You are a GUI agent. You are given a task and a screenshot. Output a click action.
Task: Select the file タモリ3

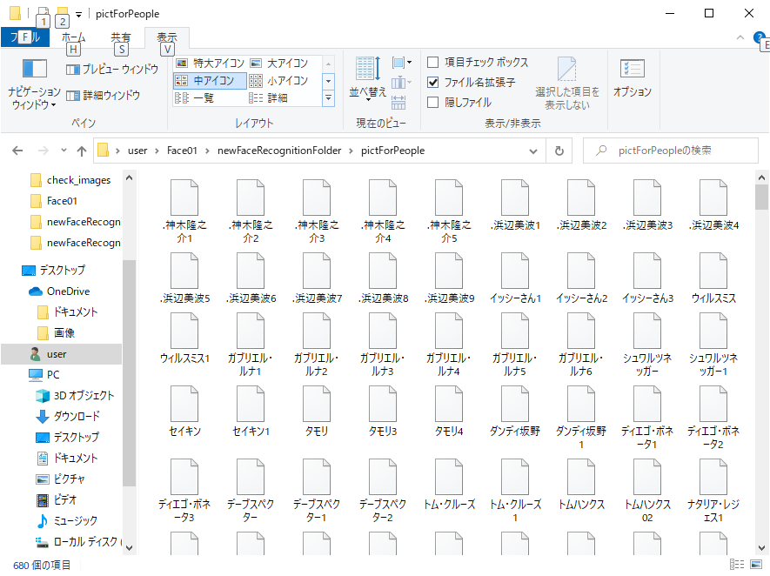[383, 412]
